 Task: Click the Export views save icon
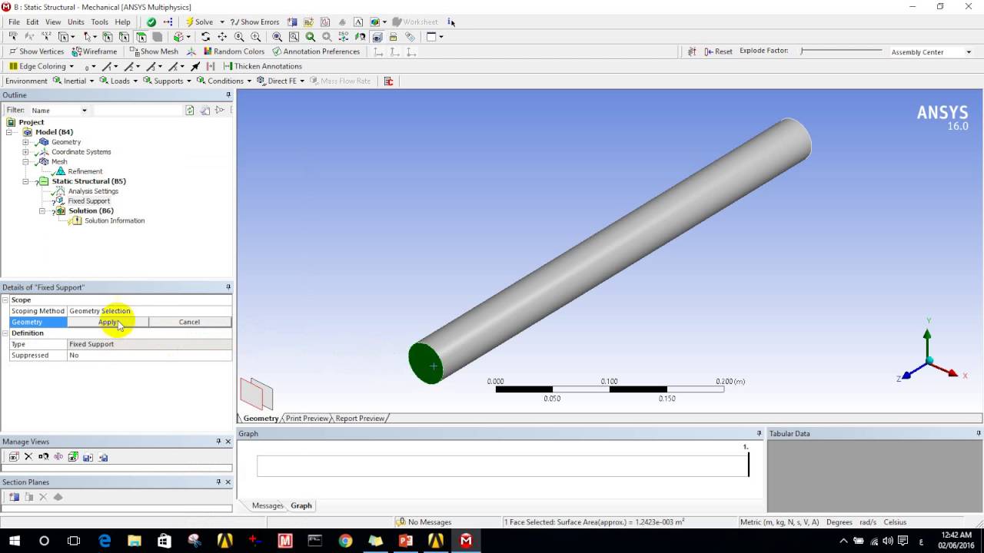(x=88, y=457)
